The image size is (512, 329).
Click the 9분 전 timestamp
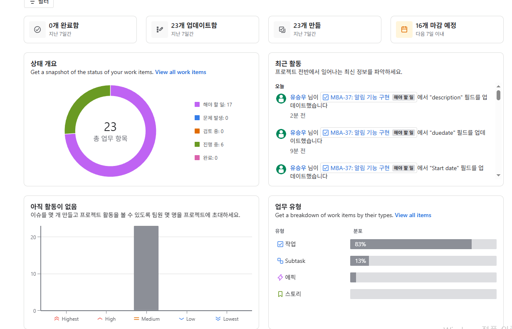coord(298,151)
